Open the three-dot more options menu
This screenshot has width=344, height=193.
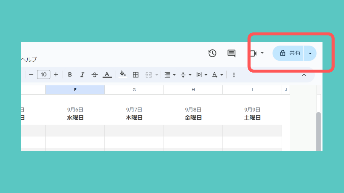click(x=234, y=75)
